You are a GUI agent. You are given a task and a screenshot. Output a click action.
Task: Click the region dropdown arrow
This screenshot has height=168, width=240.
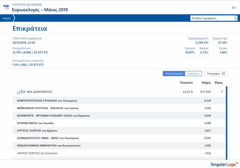coord(236,18)
